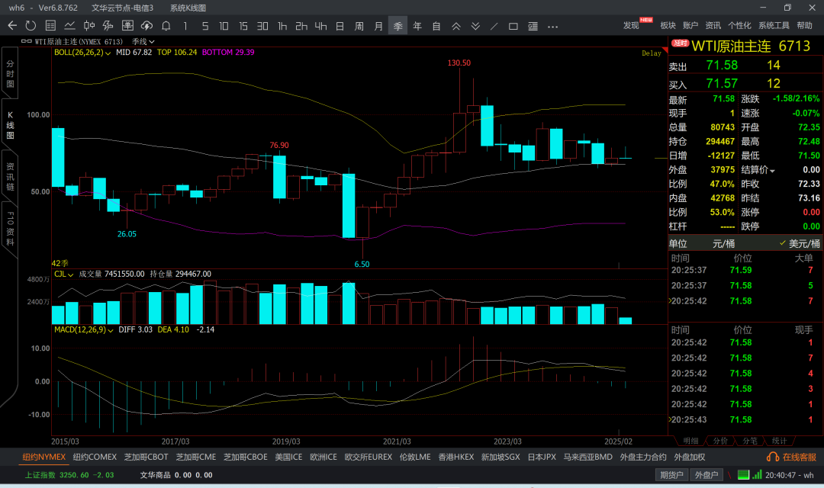Click the back arrow icon
The height and width of the screenshot is (488, 824).
click(x=12, y=26)
